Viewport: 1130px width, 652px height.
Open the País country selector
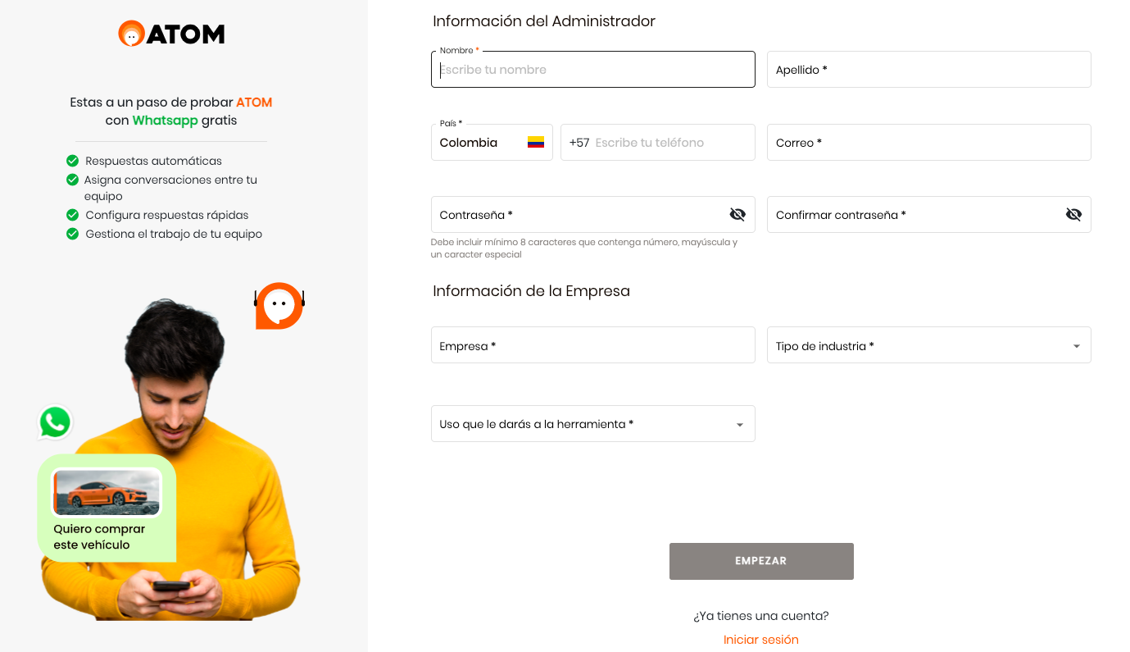(x=492, y=143)
